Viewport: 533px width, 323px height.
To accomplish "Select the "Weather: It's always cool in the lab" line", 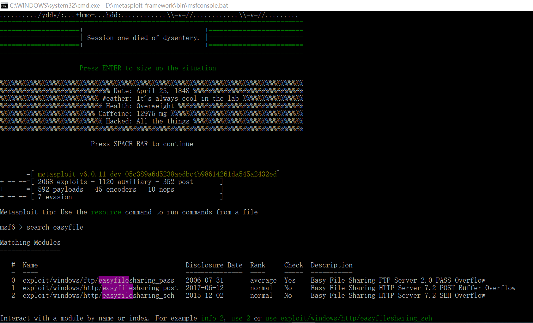I will 170,99.
